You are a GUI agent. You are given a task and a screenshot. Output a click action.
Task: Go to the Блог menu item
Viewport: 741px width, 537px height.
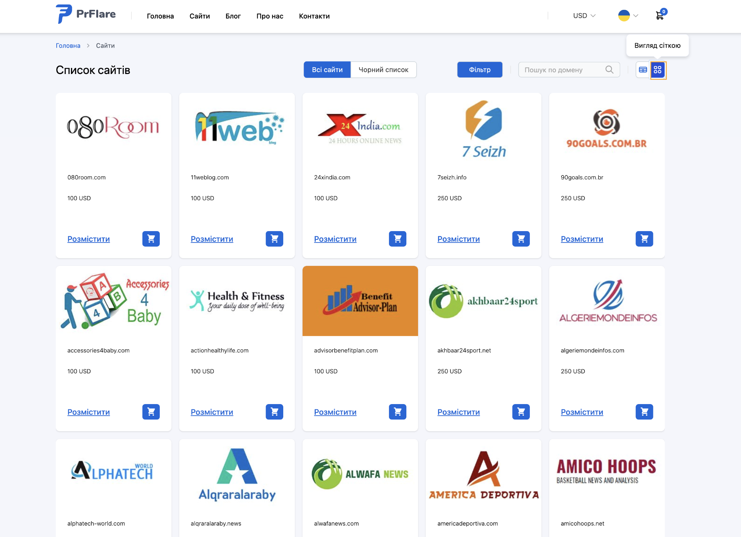(x=233, y=16)
